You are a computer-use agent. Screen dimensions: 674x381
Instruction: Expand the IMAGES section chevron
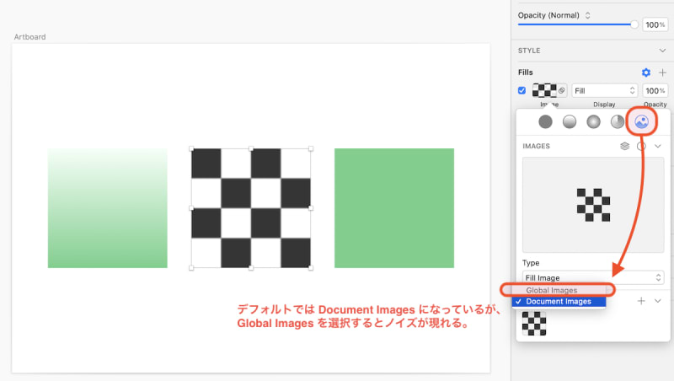(658, 146)
